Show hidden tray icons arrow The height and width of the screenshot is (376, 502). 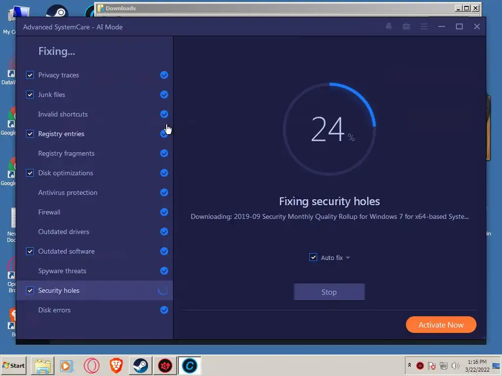point(409,365)
